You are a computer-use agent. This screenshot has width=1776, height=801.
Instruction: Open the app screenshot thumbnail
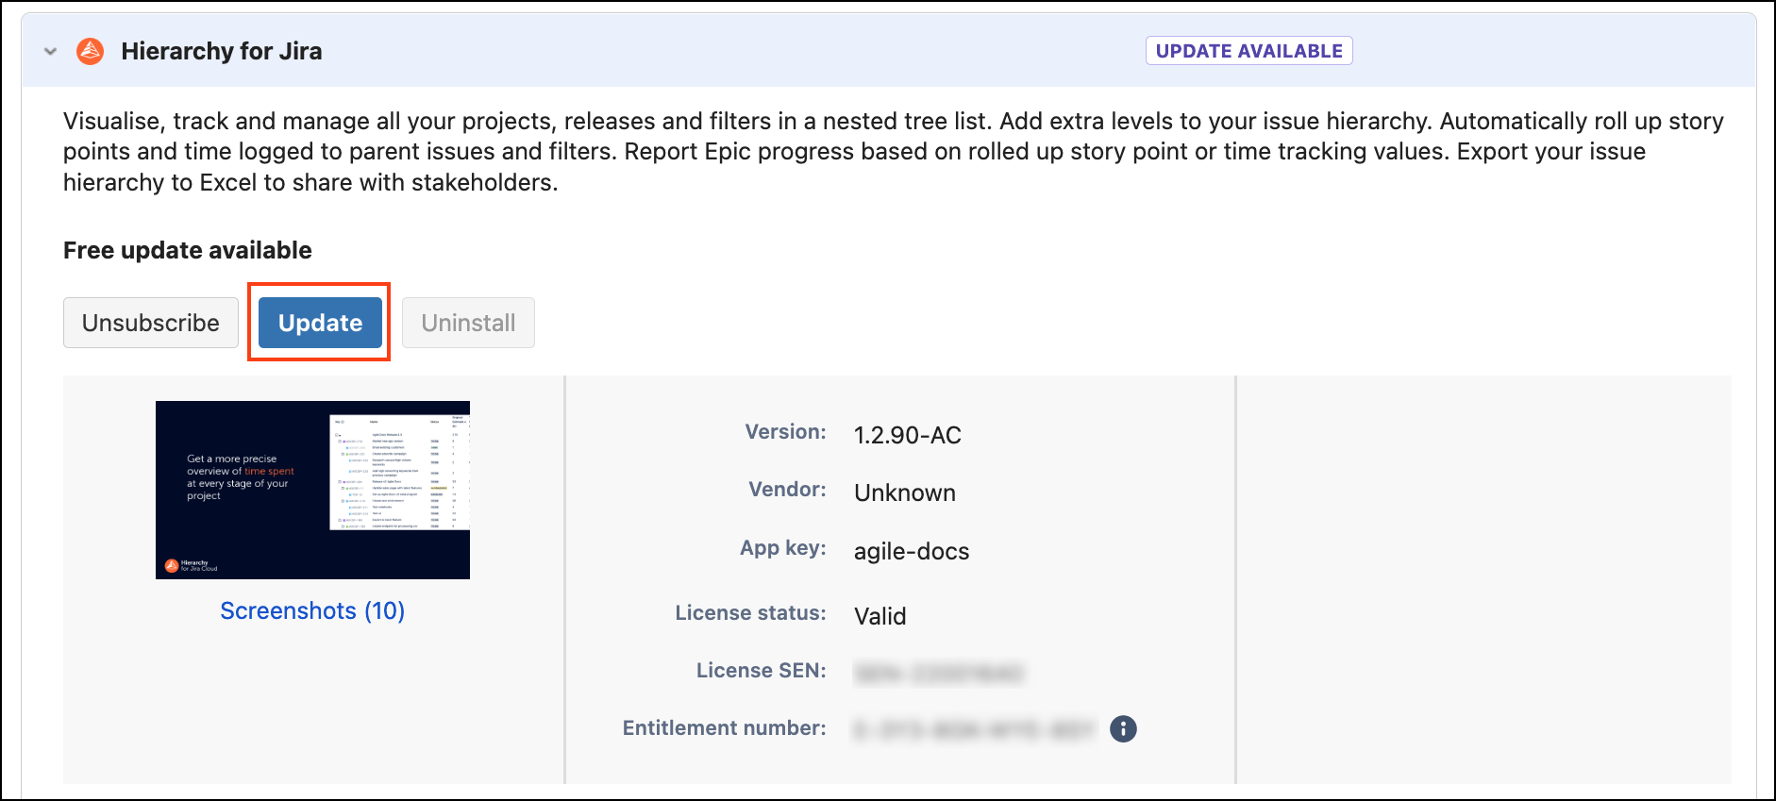[x=312, y=490]
